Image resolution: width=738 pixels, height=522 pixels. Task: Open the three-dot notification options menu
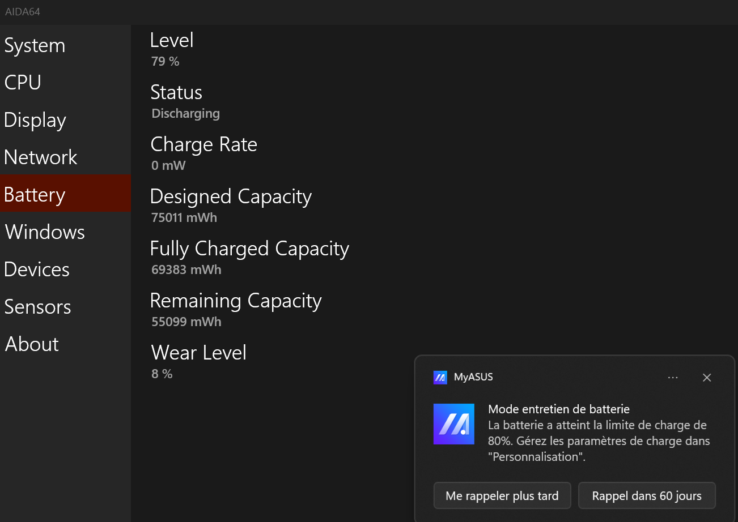[x=673, y=378]
